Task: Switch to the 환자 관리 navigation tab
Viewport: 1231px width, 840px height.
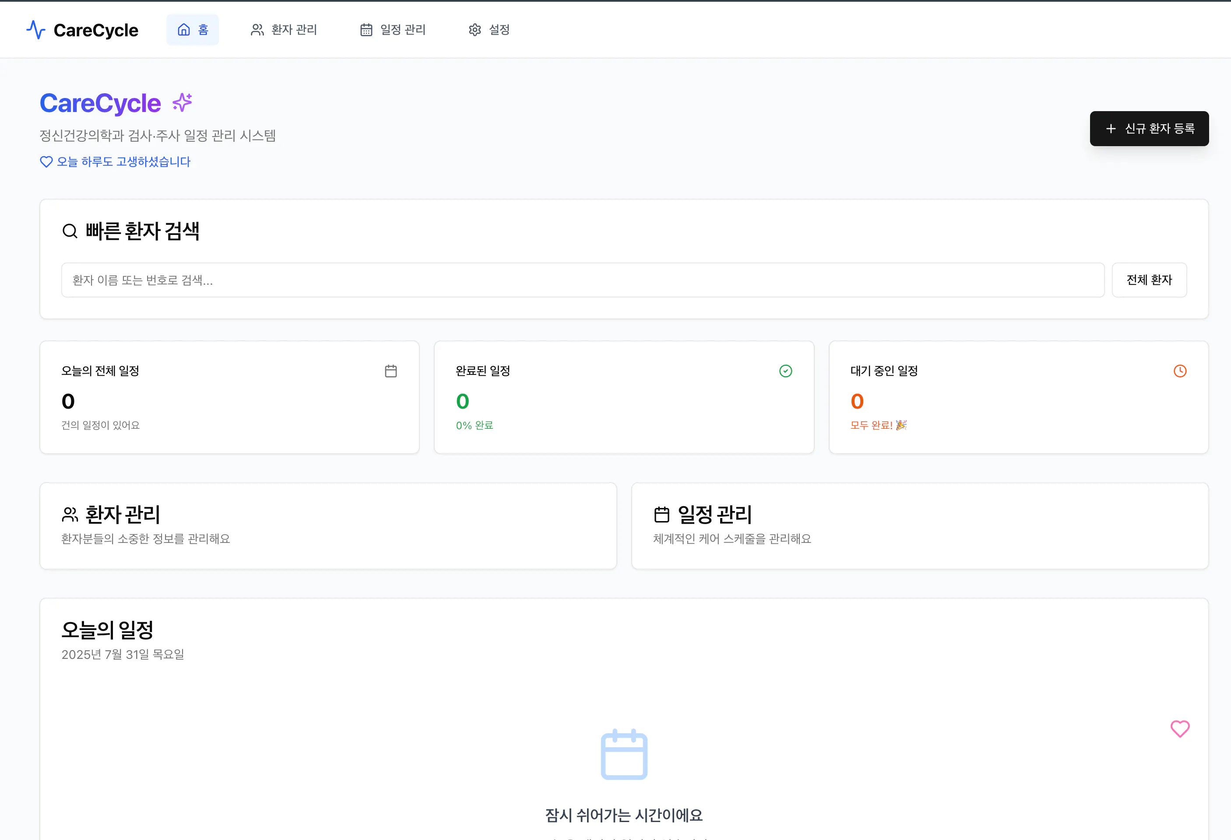Action: click(x=284, y=30)
